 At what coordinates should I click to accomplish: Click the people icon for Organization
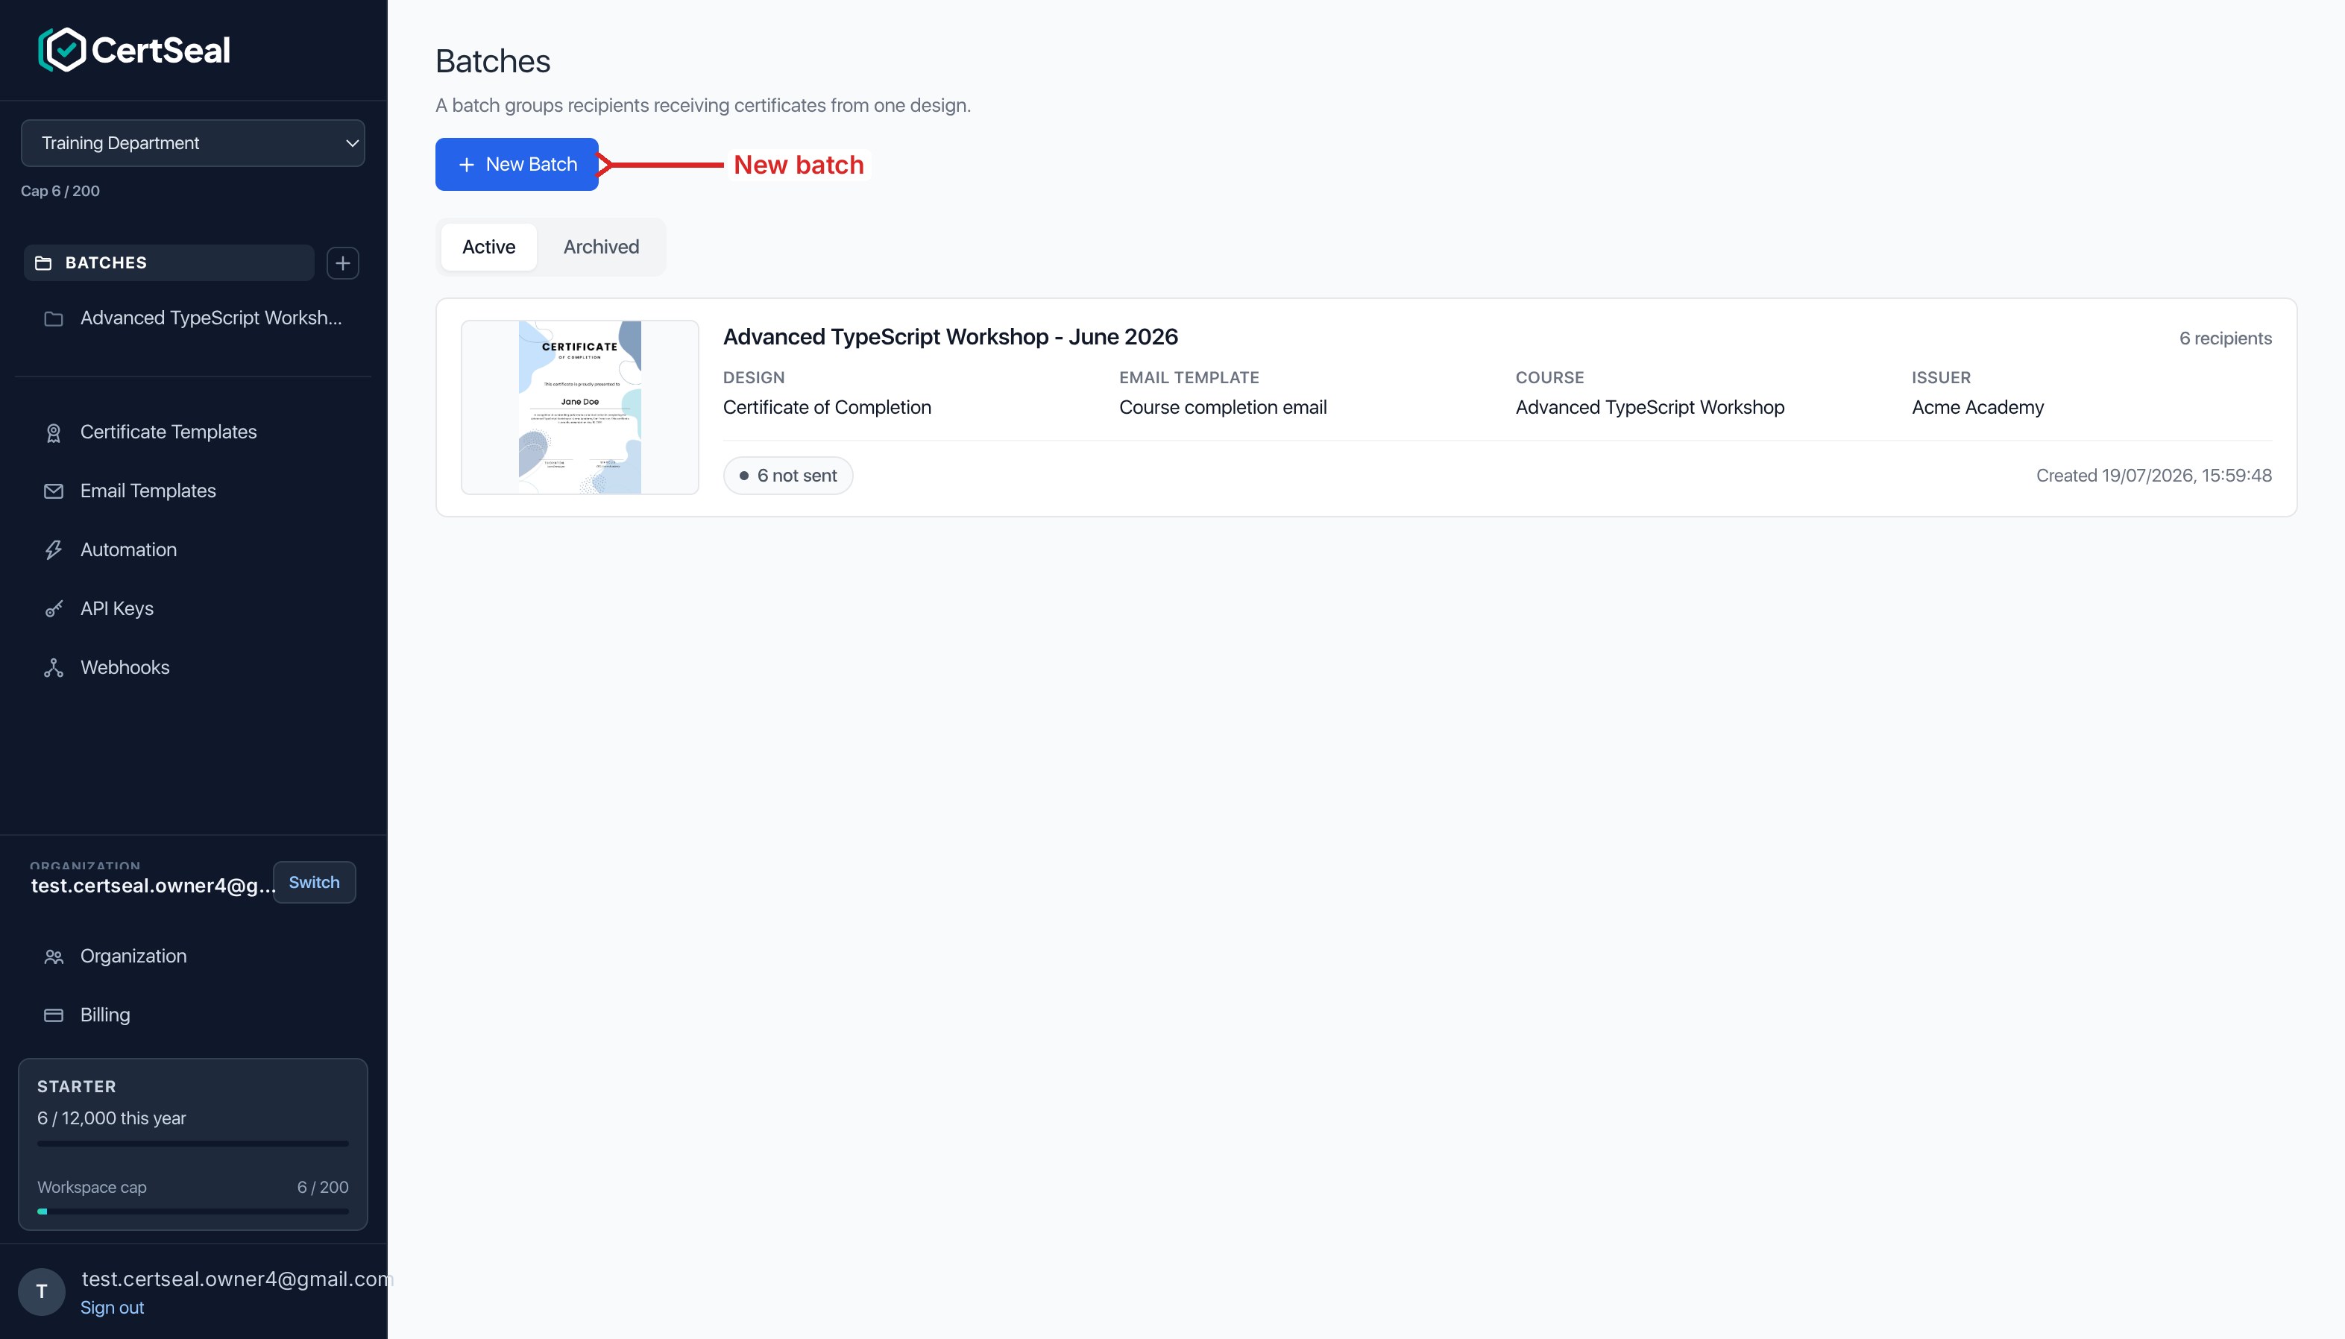[x=54, y=957]
